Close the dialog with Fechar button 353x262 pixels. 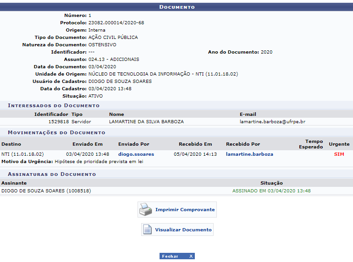[x=177, y=256]
